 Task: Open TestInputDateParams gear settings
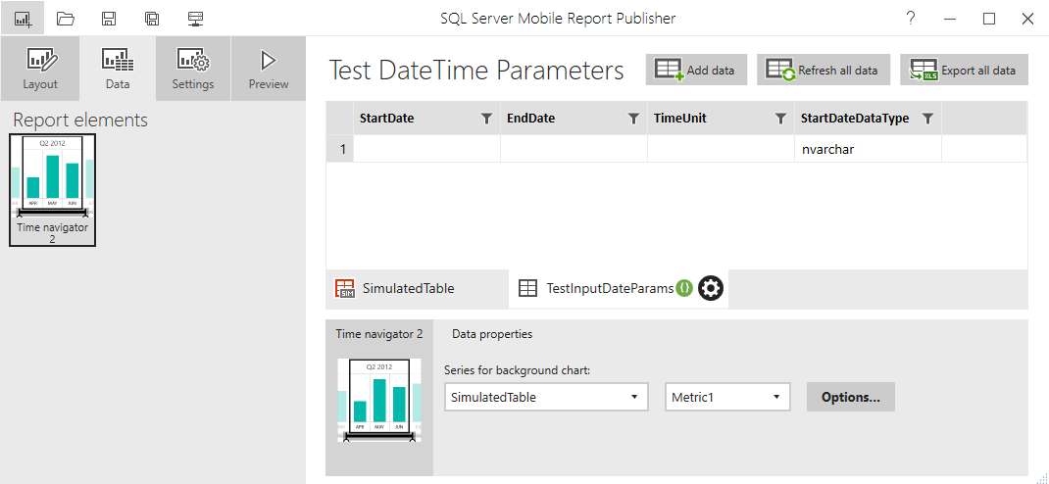click(711, 289)
